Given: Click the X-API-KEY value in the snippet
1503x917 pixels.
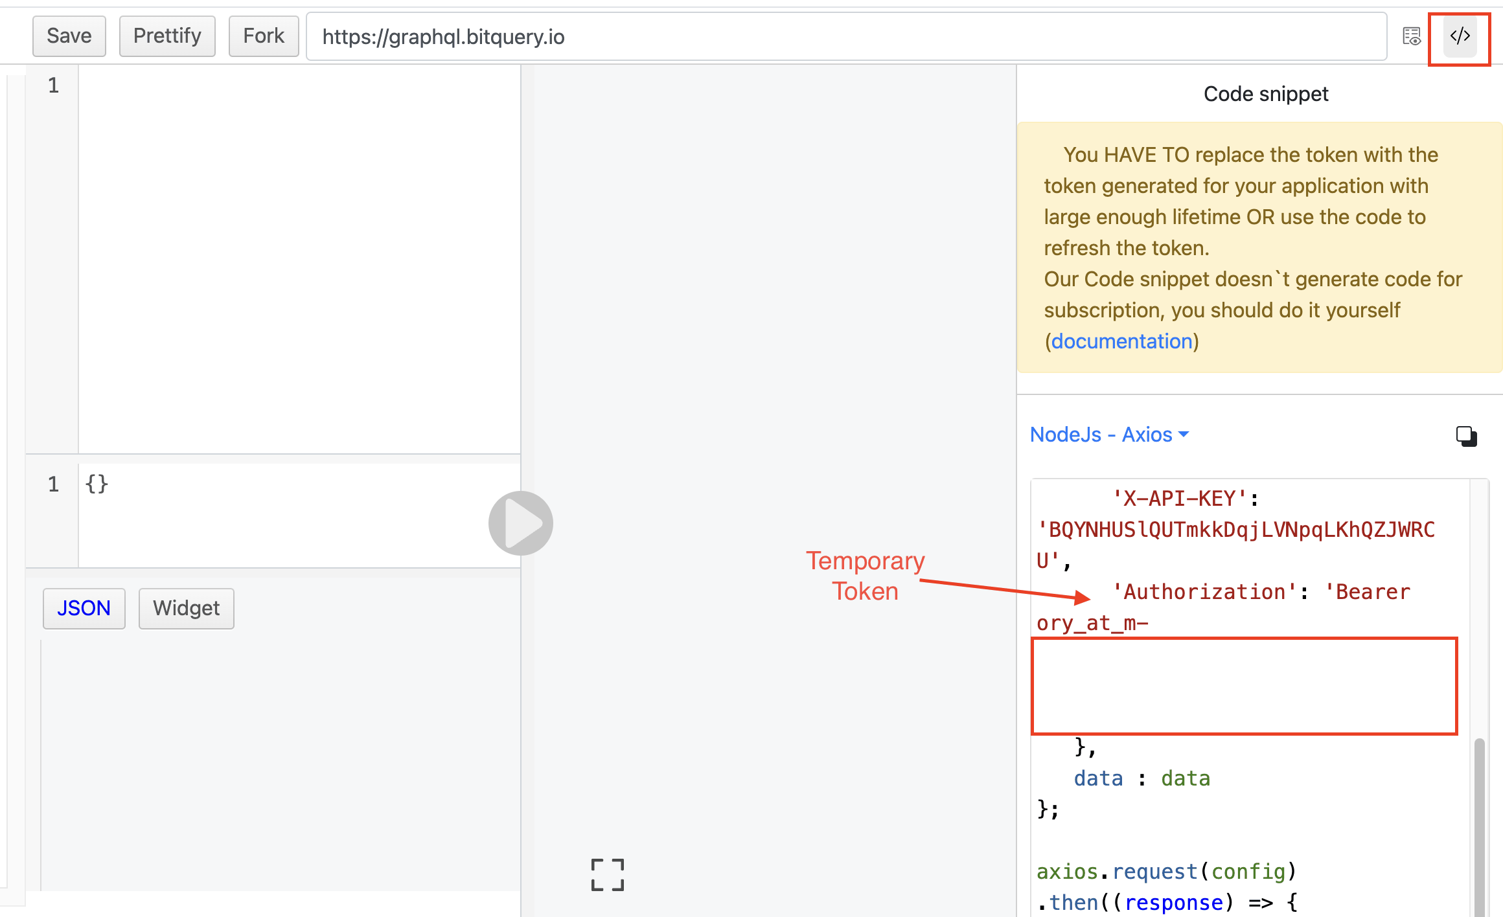Looking at the screenshot, I should (x=1235, y=545).
